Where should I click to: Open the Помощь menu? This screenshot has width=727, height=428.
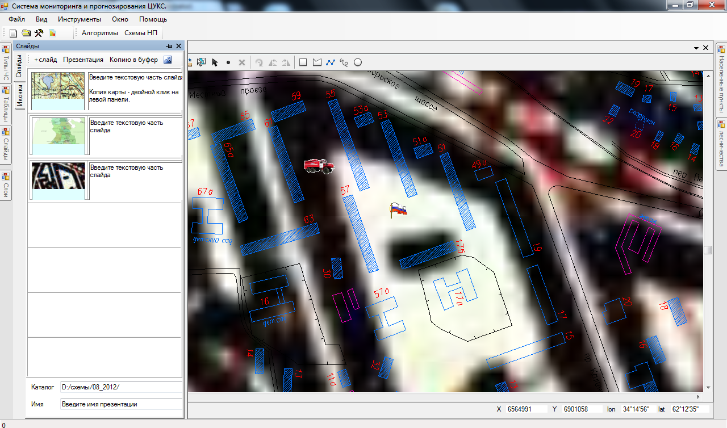pyautogui.click(x=153, y=19)
